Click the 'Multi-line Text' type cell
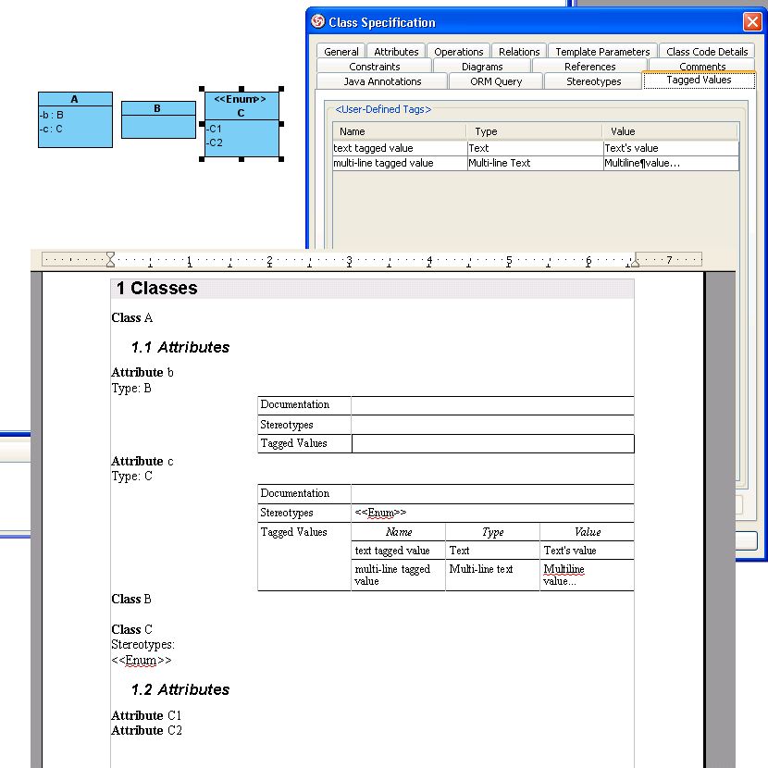The width and height of the screenshot is (768, 768). click(x=535, y=163)
